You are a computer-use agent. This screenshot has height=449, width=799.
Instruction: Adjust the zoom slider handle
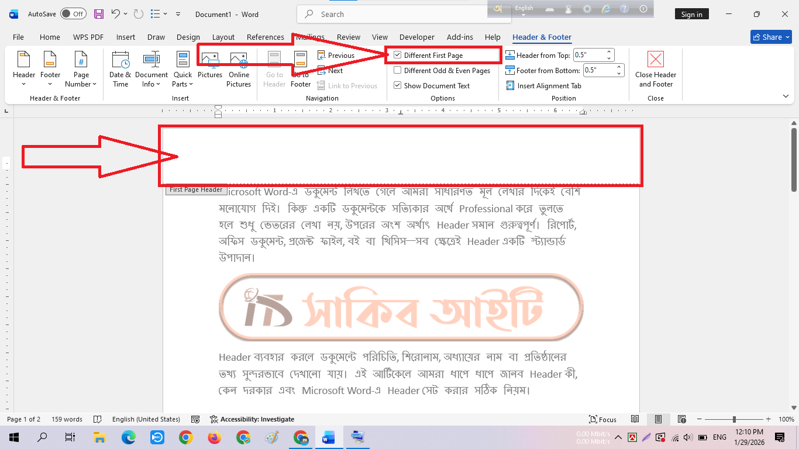pos(734,419)
